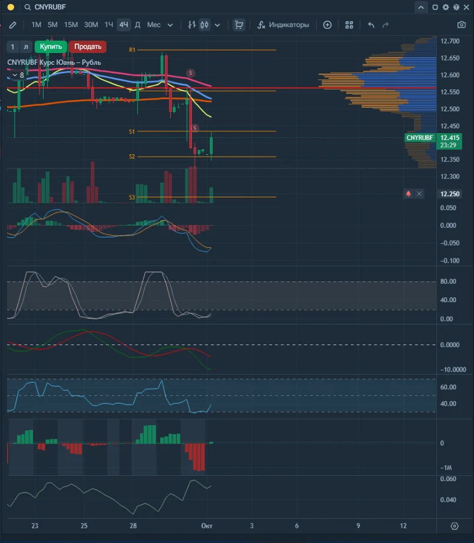Undo the last chart action
Image resolution: width=474 pixels, height=543 pixels.
pyautogui.click(x=371, y=25)
